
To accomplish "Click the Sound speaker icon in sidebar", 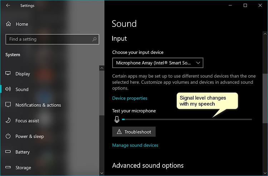I will coord(8,89).
